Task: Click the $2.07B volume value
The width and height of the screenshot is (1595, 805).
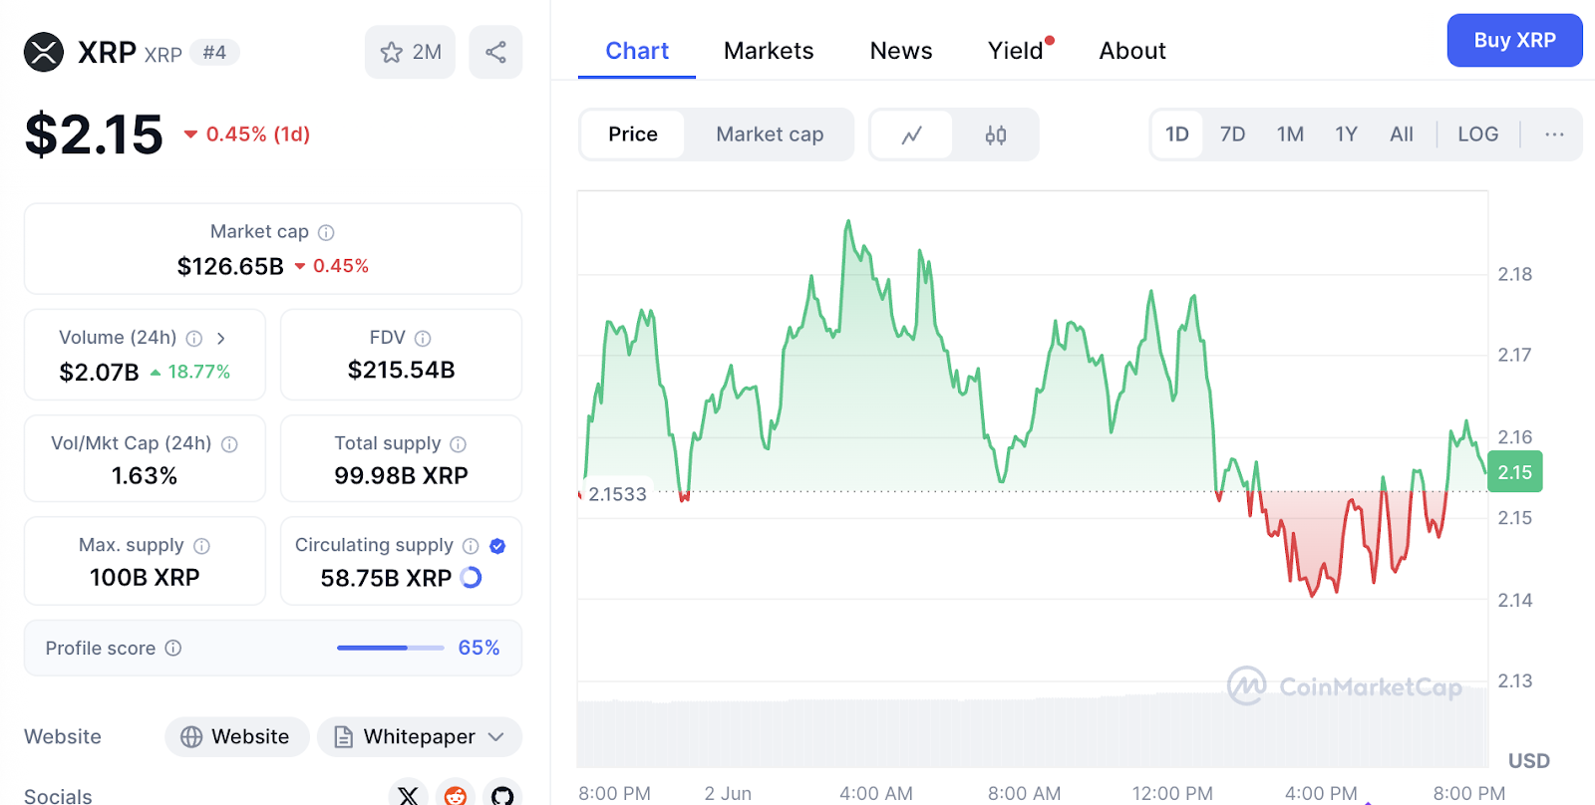Action: point(99,373)
